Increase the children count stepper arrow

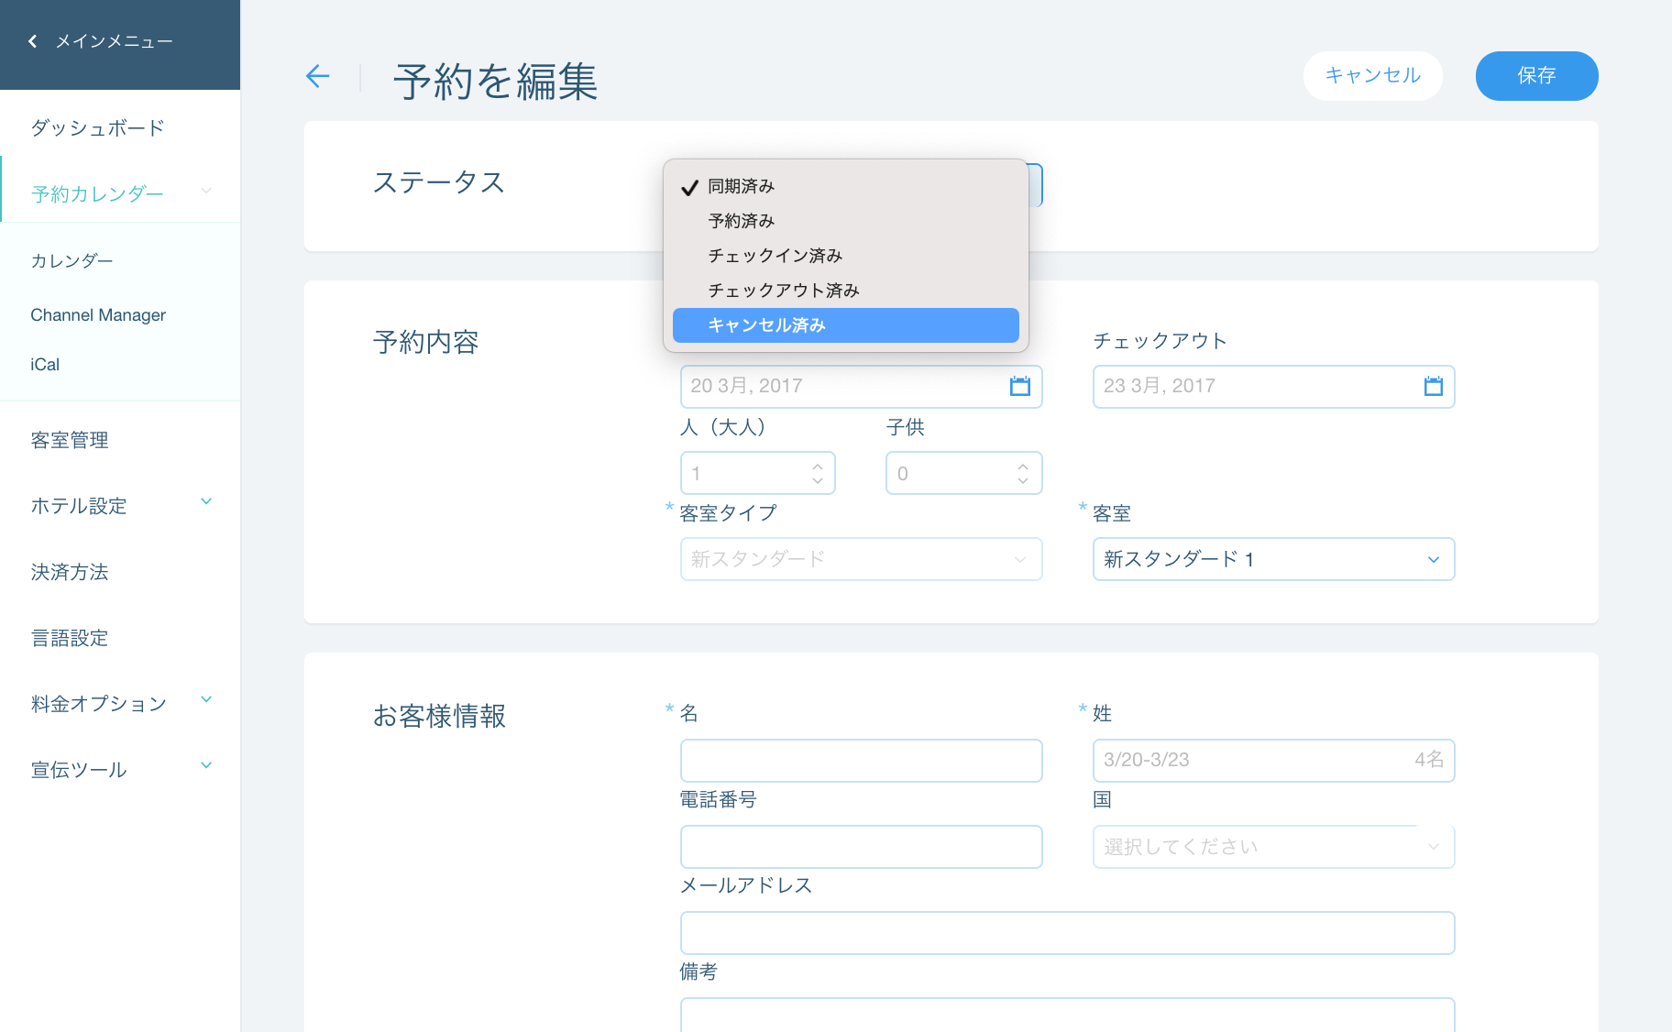(1023, 466)
